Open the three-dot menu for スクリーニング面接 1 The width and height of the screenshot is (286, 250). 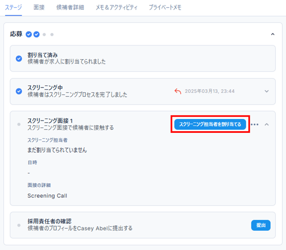pyautogui.click(x=255, y=124)
